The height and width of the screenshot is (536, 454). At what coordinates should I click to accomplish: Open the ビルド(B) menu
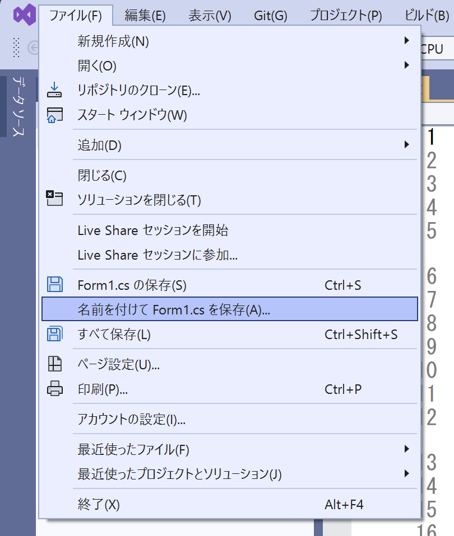tap(427, 15)
